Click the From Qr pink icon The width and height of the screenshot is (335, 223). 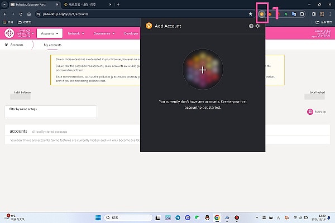click(310, 112)
